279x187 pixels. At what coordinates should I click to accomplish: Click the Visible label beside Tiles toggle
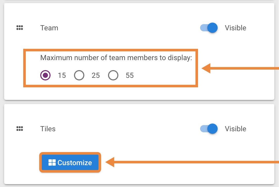point(235,129)
